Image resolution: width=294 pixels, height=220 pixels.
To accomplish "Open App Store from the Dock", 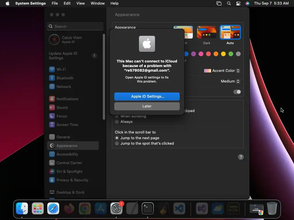I will point(100,209).
